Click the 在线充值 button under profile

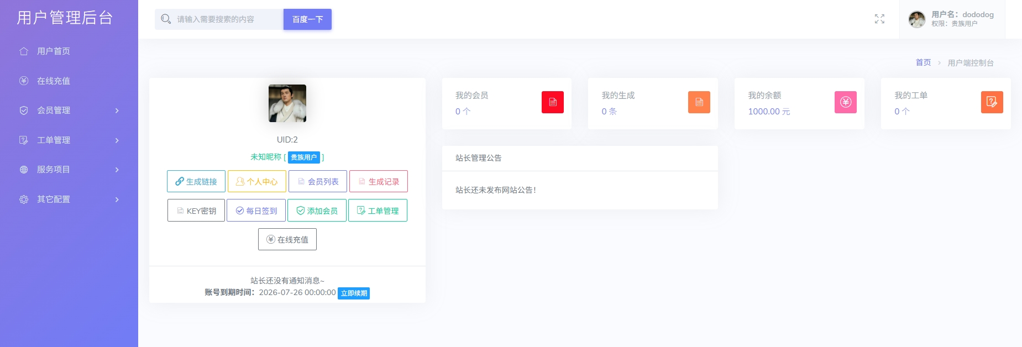tap(287, 239)
